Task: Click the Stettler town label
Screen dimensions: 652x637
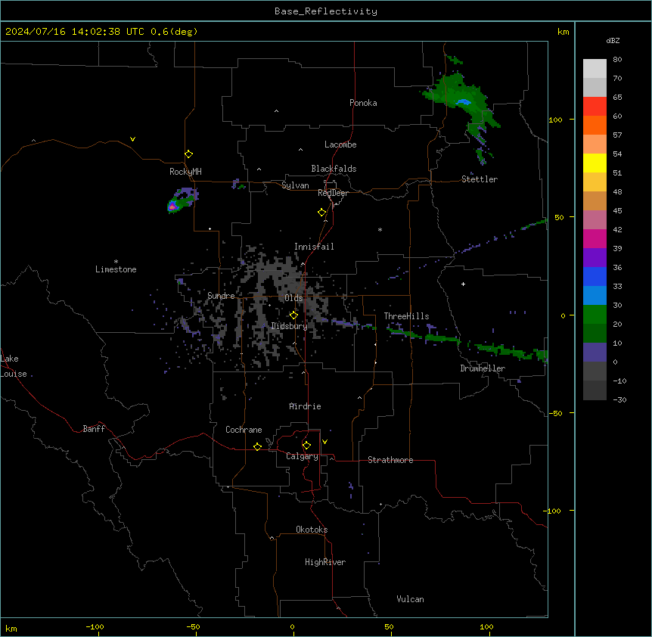Action: point(479,179)
